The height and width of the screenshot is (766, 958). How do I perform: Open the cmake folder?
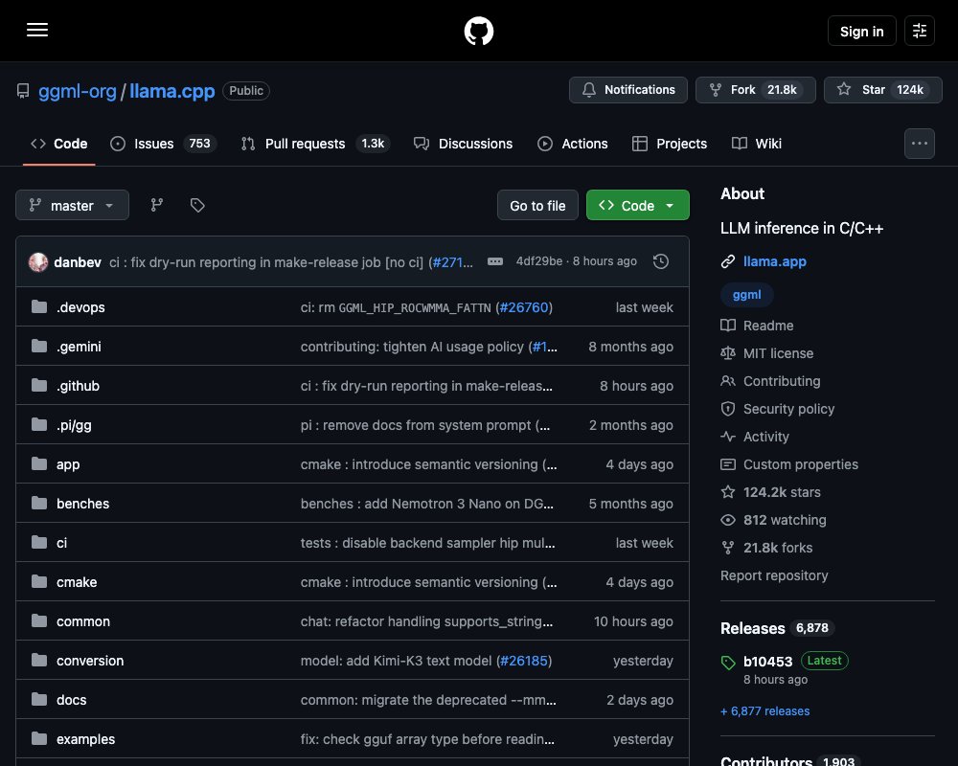click(77, 582)
